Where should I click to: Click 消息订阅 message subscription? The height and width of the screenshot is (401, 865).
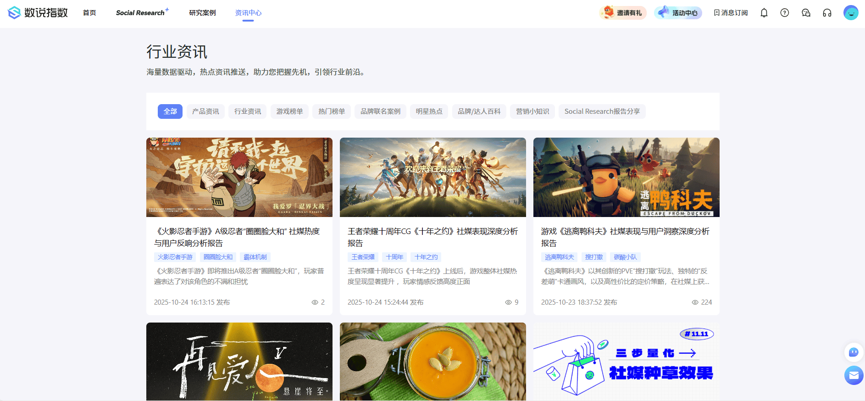coord(731,13)
